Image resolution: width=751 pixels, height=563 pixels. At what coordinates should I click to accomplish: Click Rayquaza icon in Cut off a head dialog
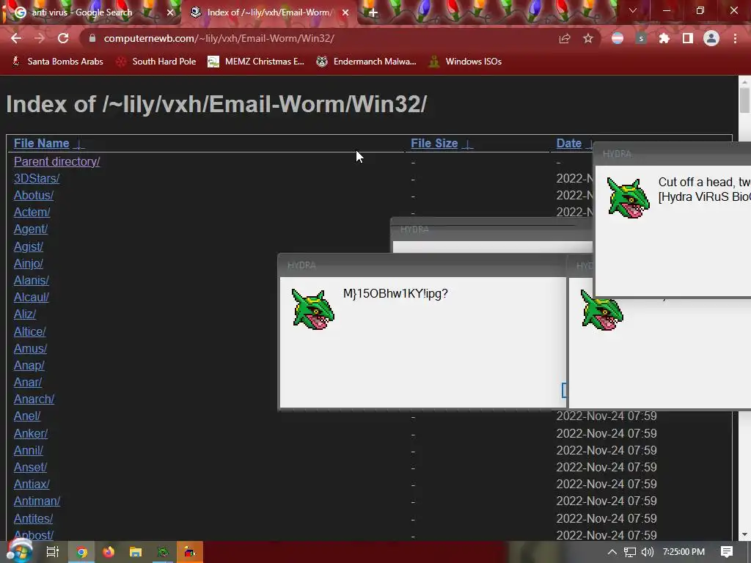tap(629, 198)
